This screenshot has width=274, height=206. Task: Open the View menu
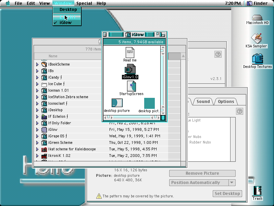[x=45, y=3]
